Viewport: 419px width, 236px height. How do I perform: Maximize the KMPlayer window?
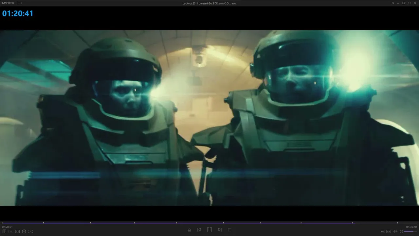(404, 3)
